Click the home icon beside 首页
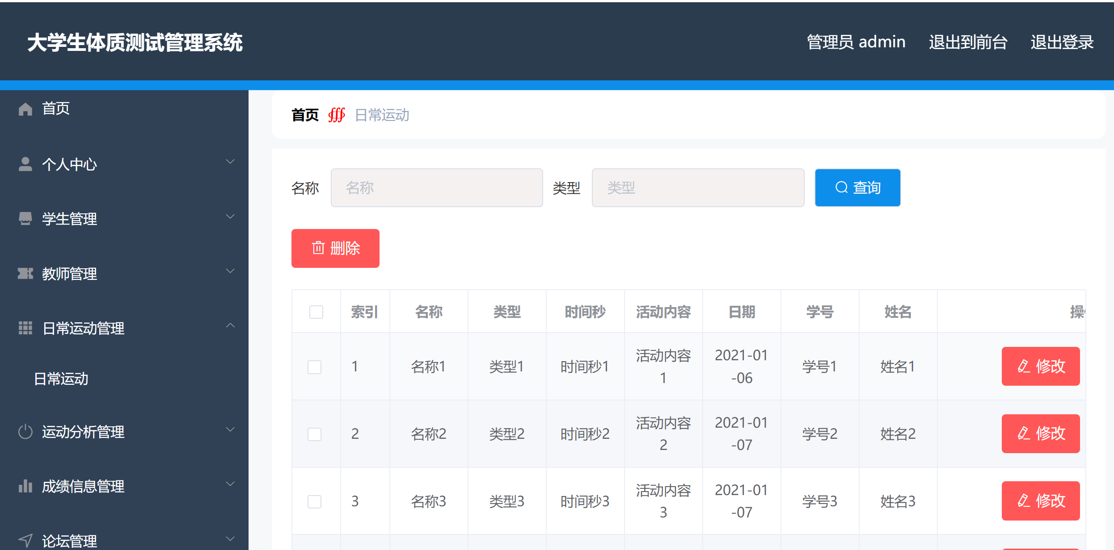This screenshot has width=1114, height=550. point(25,108)
